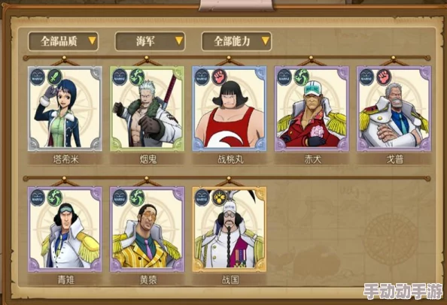Click the red fist icon on 戈普 card
This screenshot has width=447, height=305.
[x=384, y=77]
